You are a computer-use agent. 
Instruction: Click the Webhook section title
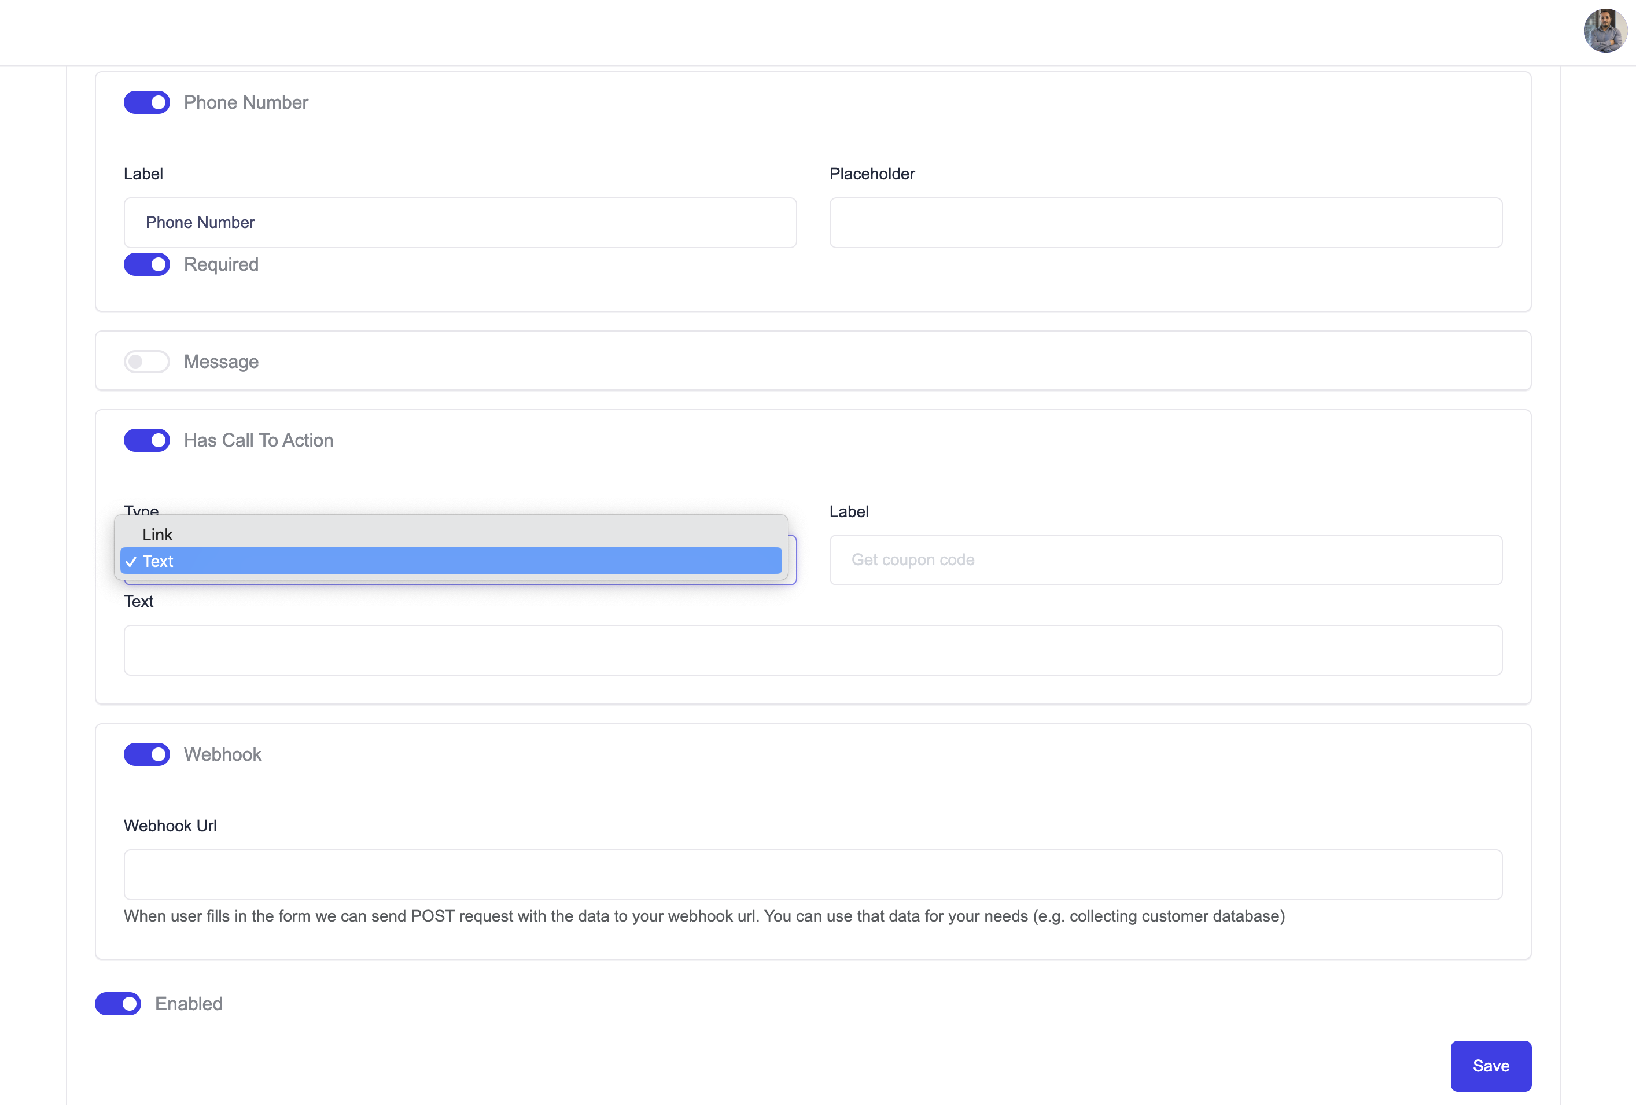tap(223, 754)
